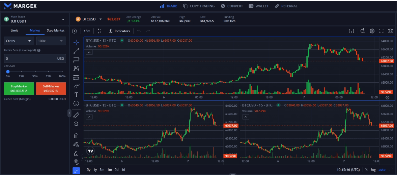Set chart range to 3m

tap(102, 170)
